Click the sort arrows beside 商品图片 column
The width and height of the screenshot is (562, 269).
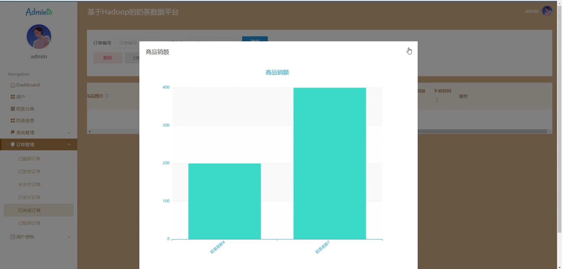[x=107, y=96]
